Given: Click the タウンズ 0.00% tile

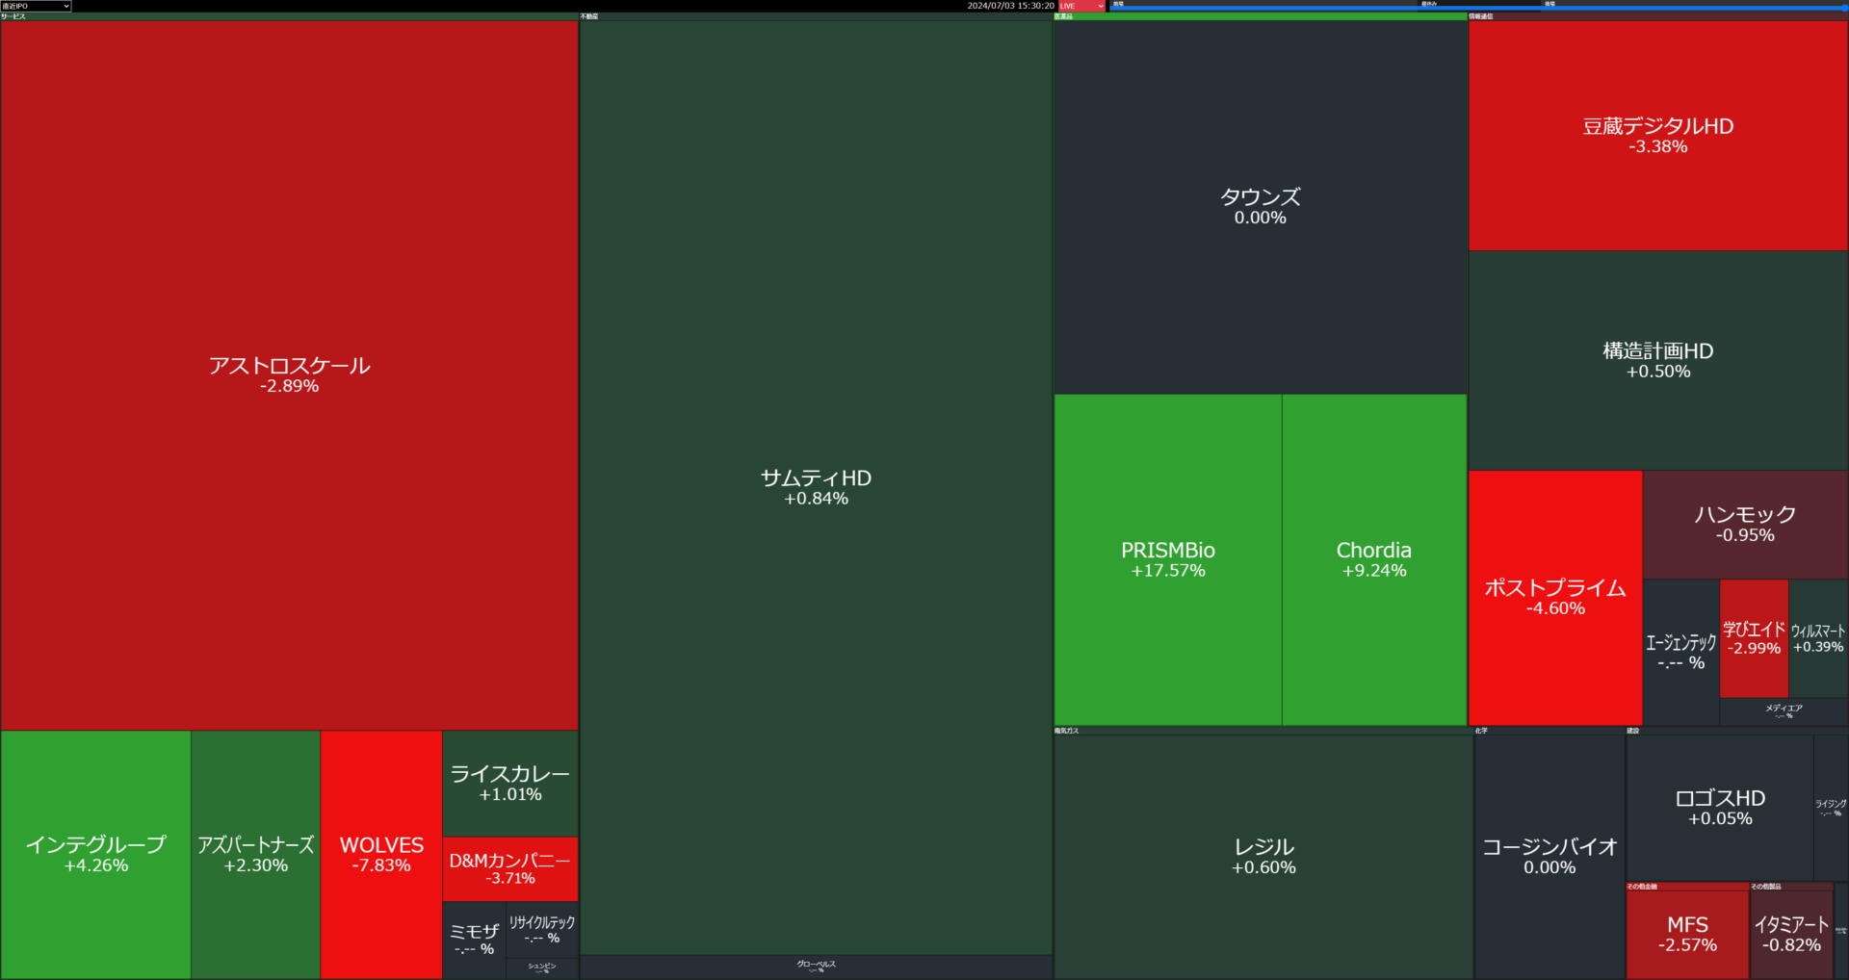Looking at the screenshot, I should pyautogui.click(x=1260, y=206).
